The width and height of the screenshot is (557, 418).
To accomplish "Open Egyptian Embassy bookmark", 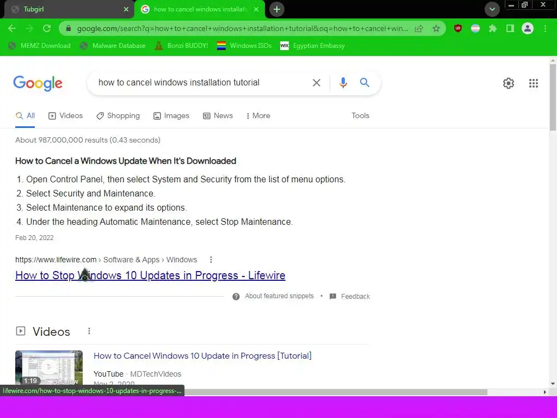I will pos(313,46).
